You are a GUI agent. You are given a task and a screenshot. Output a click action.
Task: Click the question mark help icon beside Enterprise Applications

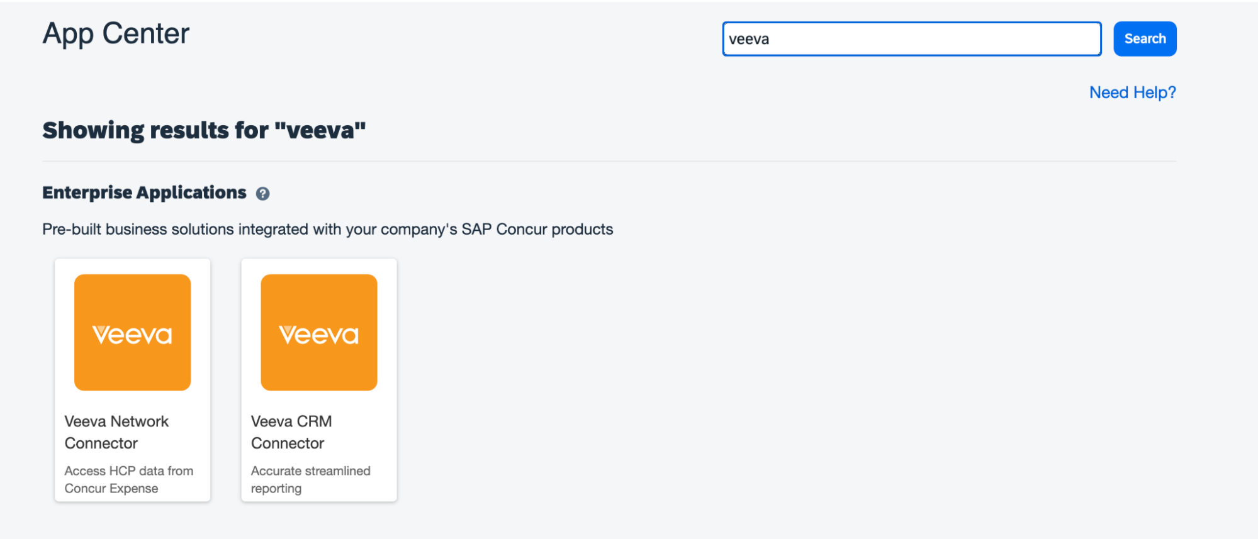click(x=262, y=194)
